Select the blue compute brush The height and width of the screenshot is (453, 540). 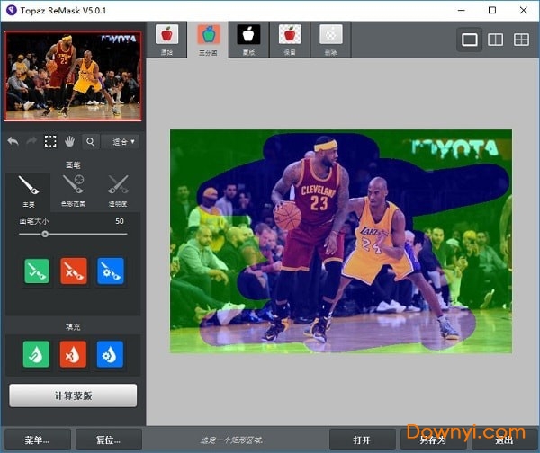click(111, 271)
